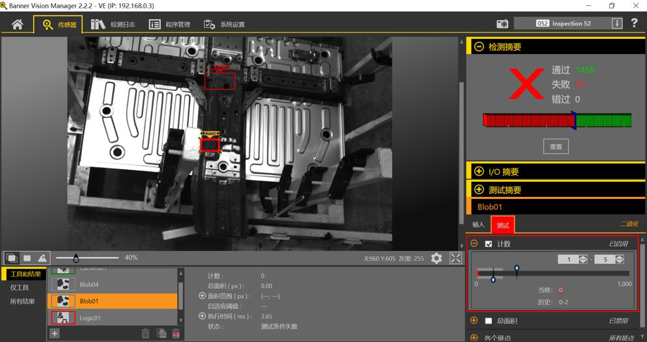This screenshot has height=342, width=647.
Task: Delete selected tool with trash icon
Action: [x=145, y=333]
